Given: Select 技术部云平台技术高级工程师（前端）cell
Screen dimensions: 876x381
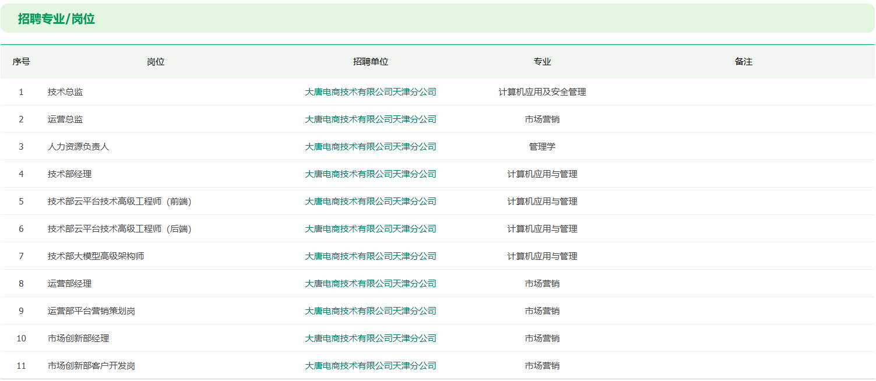Looking at the screenshot, I should [120, 202].
